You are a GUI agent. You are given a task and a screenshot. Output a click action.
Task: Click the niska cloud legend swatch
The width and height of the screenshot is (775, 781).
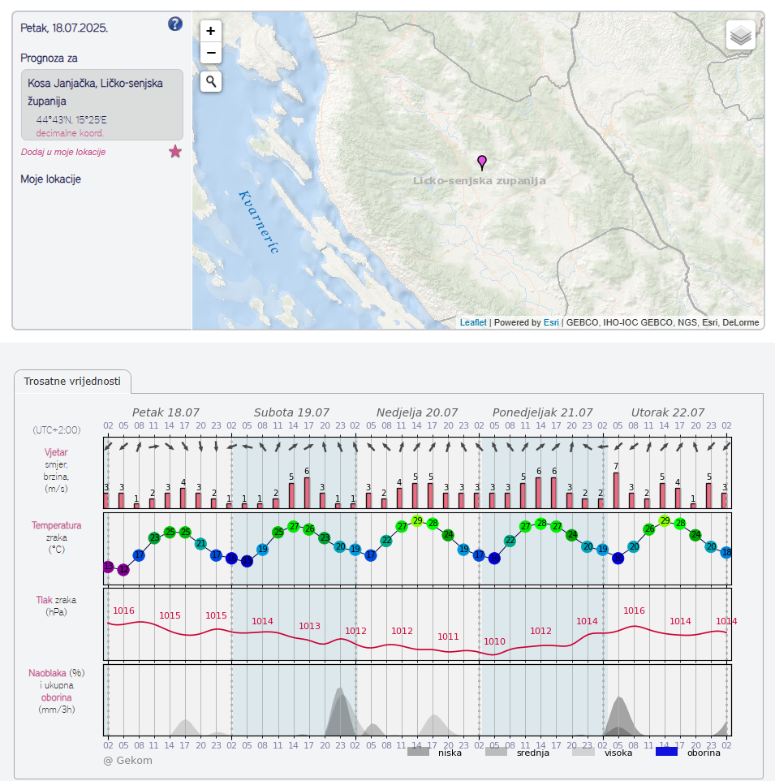click(x=418, y=752)
